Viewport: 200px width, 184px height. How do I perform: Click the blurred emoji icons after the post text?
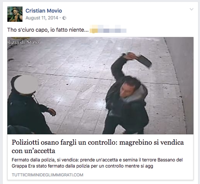click(x=108, y=29)
